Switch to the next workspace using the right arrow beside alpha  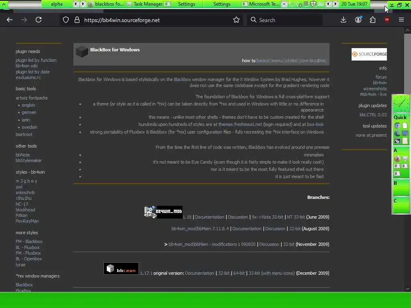tap(83, 4)
